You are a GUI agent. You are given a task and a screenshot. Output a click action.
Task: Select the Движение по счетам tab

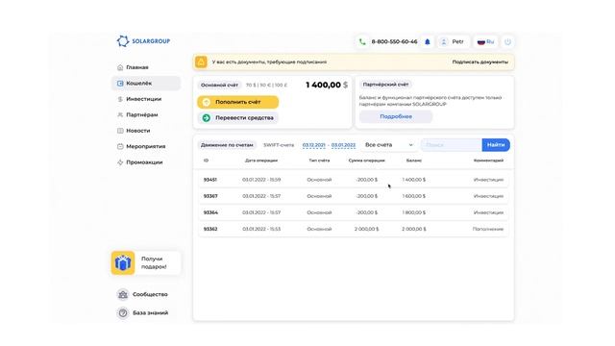227,145
